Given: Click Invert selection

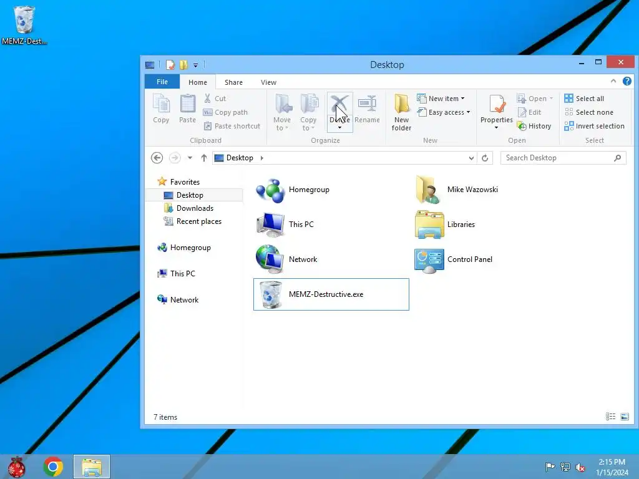Looking at the screenshot, I should pyautogui.click(x=595, y=126).
